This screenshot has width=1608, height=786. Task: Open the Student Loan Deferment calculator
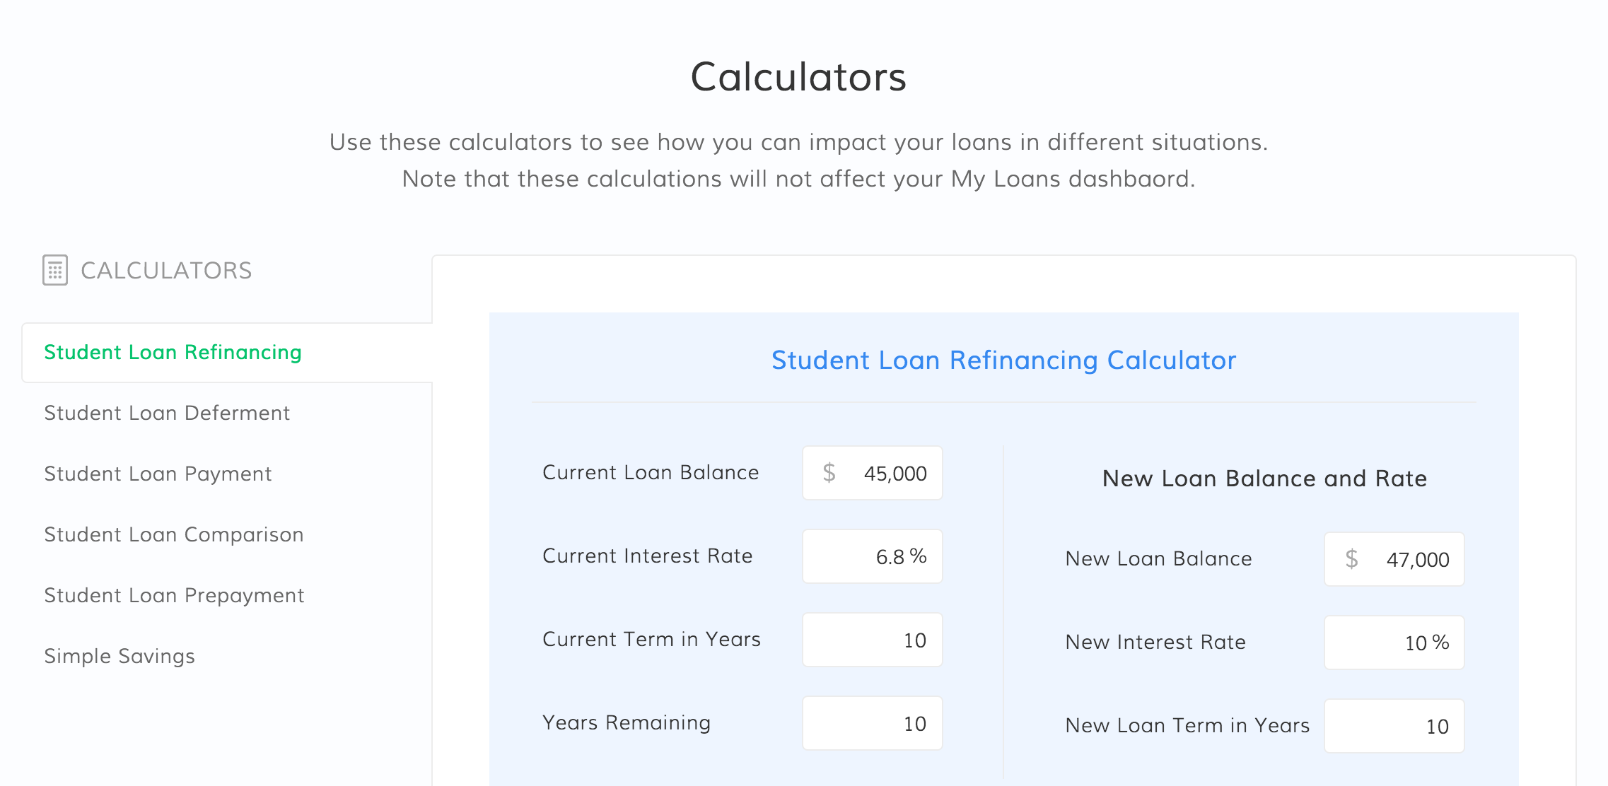[x=167, y=413]
